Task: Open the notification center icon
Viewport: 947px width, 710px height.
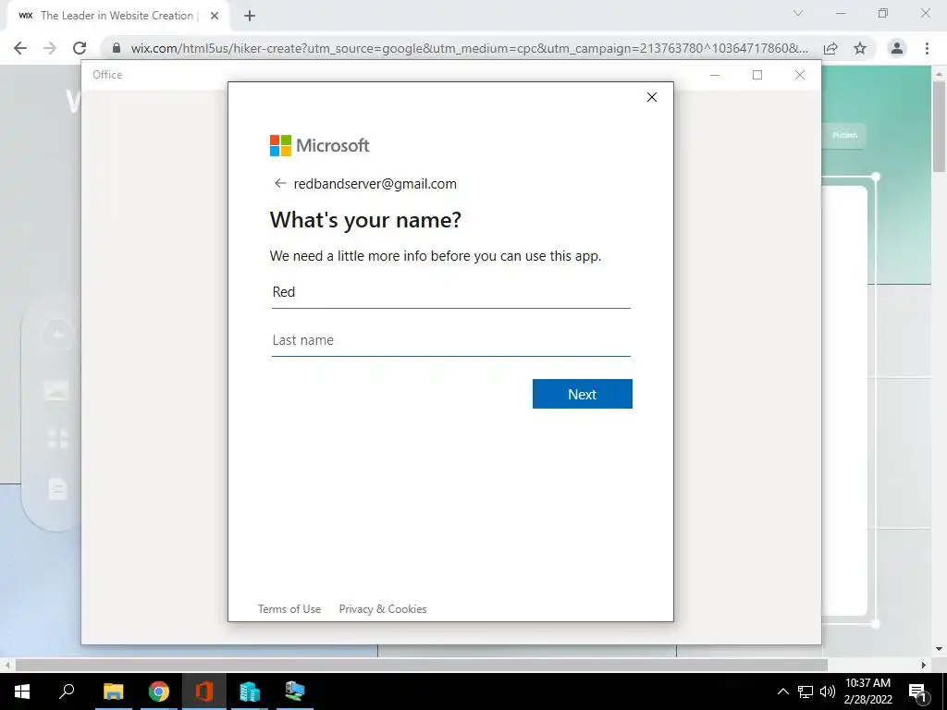Action: click(918, 692)
